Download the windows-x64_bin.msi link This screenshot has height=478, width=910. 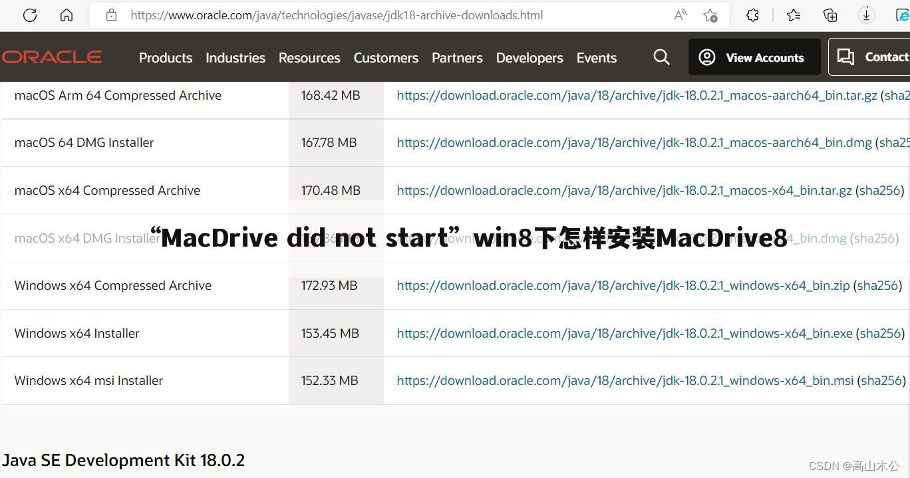(625, 380)
